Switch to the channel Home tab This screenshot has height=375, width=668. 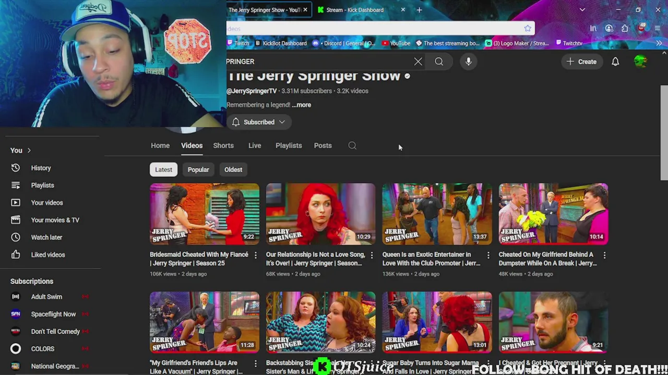coord(160,145)
